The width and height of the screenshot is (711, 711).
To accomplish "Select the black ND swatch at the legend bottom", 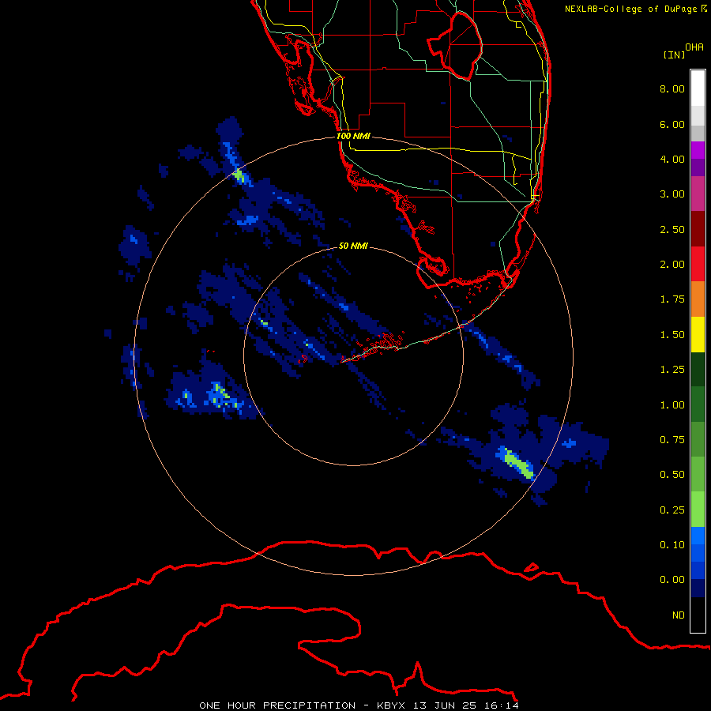I will coord(698,615).
